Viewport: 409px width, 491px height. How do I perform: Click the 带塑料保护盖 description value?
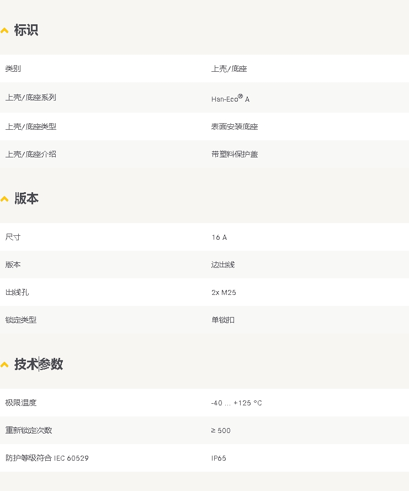click(235, 154)
